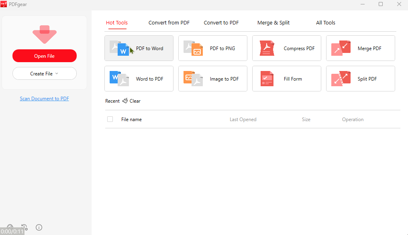The height and width of the screenshot is (235, 408).
Task: Switch to the All Tools tab
Action: pos(326,22)
